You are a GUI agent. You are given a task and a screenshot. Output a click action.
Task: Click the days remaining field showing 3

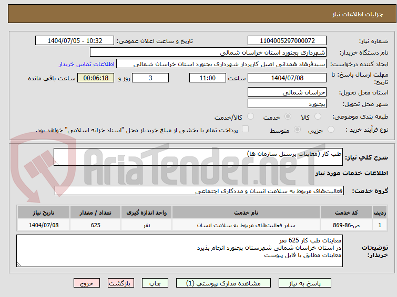[x=150, y=78]
